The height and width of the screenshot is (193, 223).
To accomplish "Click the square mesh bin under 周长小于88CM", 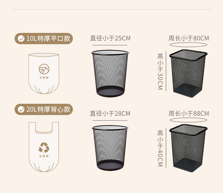I will pyautogui.click(x=188, y=148).
